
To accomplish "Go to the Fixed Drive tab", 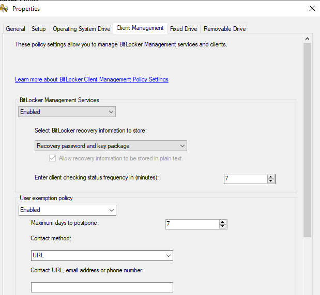I will click(x=184, y=29).
